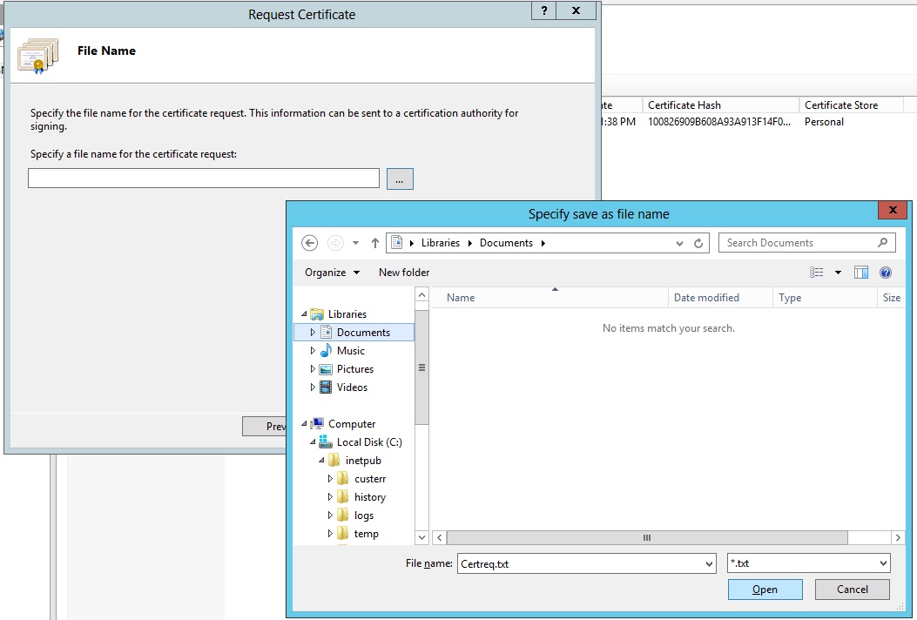This screenshot has width=917, height=620.
Task: Refresh the Documents folder listing
Action: (698, 243)
